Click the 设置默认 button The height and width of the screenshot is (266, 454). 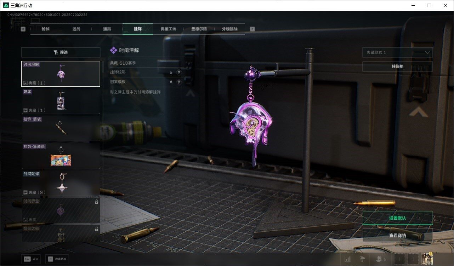point(397,218)
